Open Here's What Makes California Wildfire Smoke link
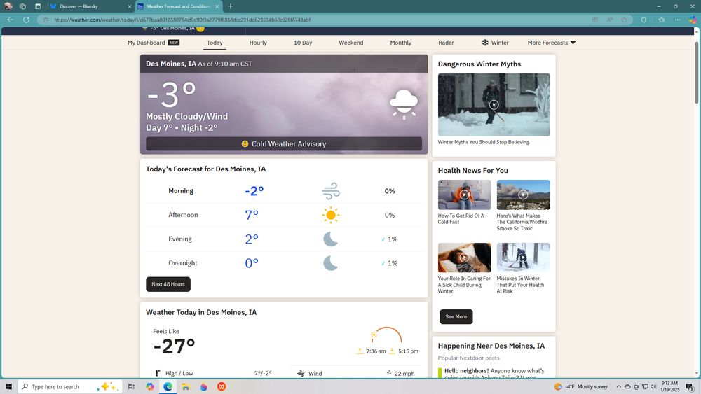The image size is (701, 394). [x=522, y=222]
